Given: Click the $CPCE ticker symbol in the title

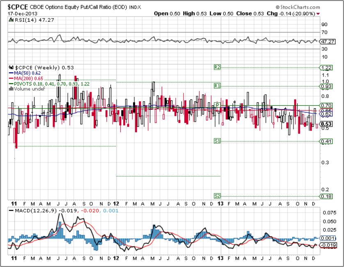Looking at the screenshot, I should click(x=18, y=7).
